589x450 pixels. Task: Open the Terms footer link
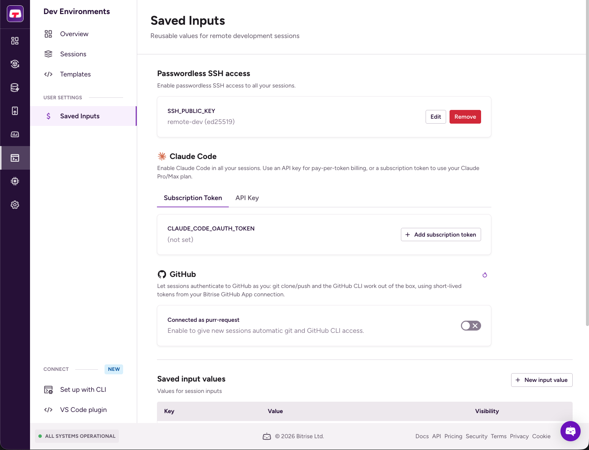(499, 436)
